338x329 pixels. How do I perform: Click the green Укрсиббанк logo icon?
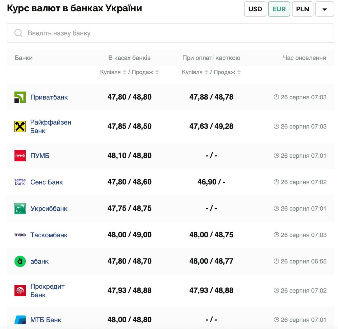(x=20, y=208)
